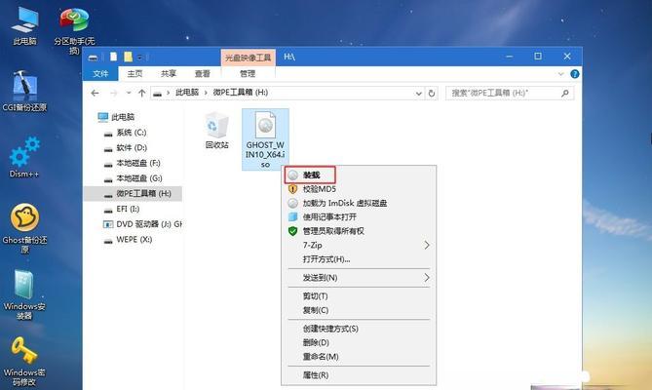Click the drive icon in title bar
Image resolution: width=652 pixels, height=390 pixels.
click(x=94, y=57)
